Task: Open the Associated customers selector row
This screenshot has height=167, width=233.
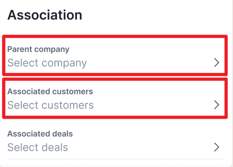Action: (x=115, y=98)
